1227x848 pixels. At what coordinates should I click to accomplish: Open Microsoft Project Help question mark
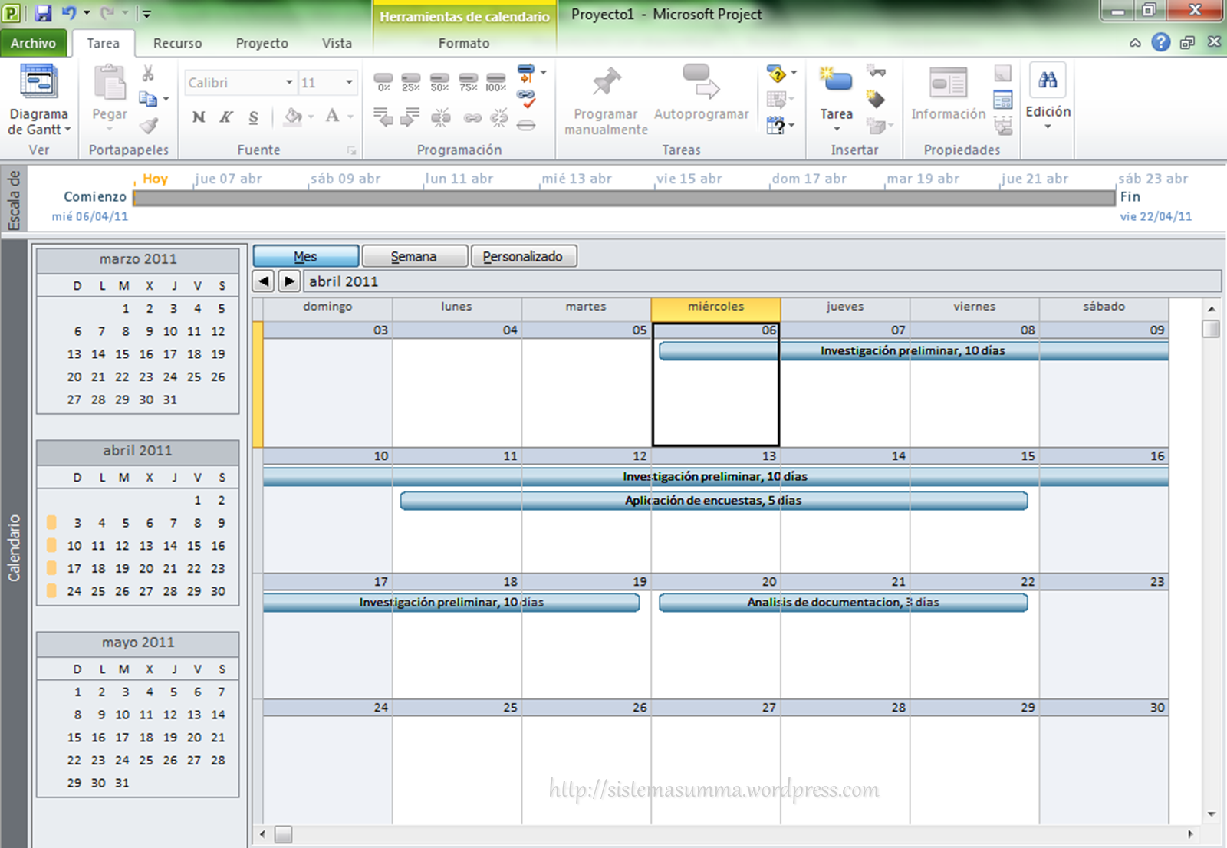point(1161,43)
